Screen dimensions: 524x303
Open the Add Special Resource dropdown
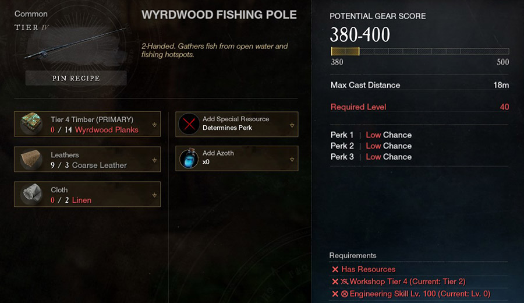[292, 125]
